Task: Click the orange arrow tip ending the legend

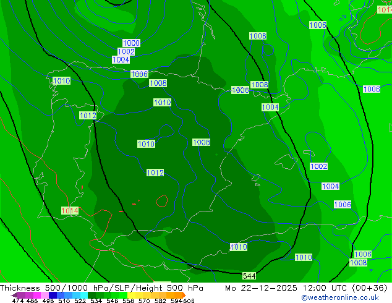Action: coord(184,295)
